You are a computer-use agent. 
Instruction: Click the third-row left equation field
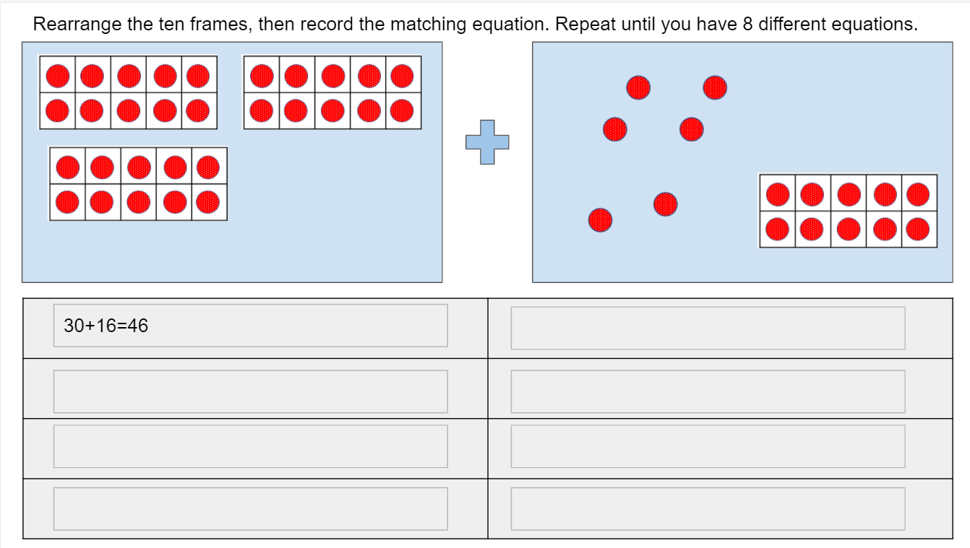[250, 446]
